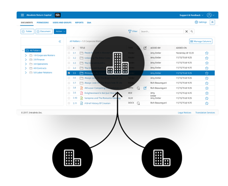Screen dimensions: 228x186
Task: Open the Support & Feedback dropdown
Action: click(191, 15)
